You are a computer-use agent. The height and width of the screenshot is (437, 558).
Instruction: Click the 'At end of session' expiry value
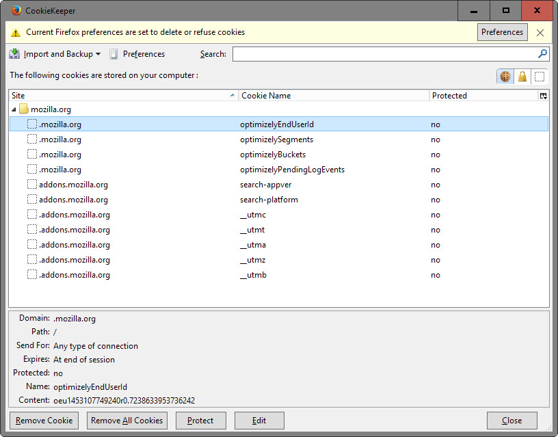tap(84, 360)
